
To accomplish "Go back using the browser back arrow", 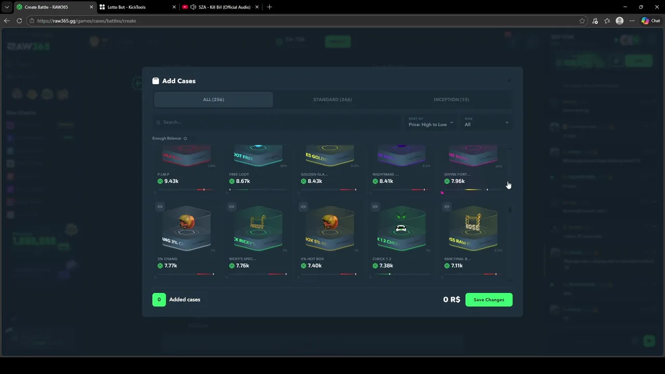I will point(7,21).
